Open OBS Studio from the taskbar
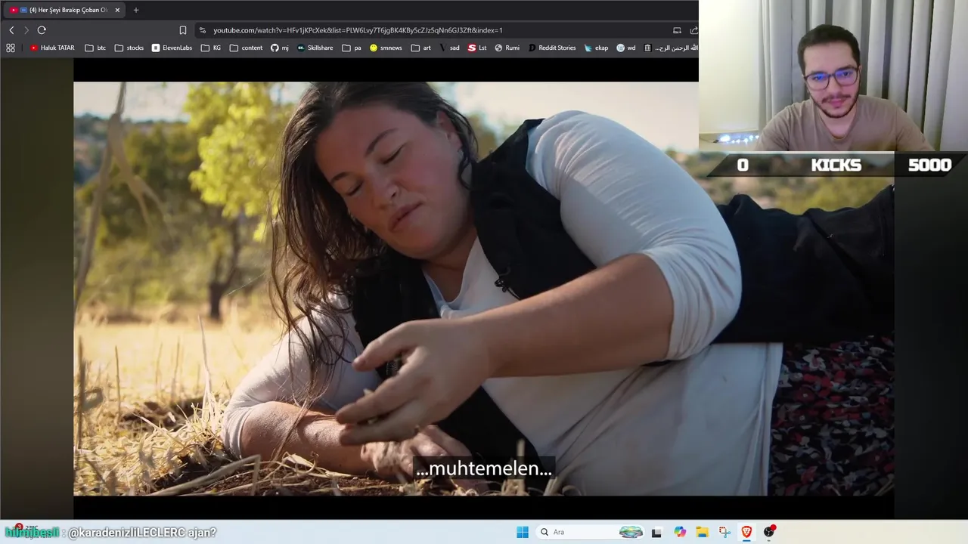Viewport: 968px width, 544px height. (769, 532)
